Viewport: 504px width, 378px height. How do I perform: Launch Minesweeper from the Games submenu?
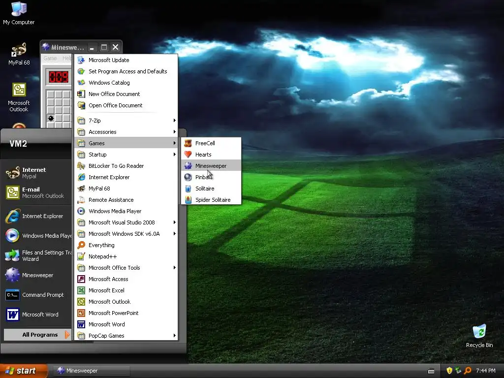point(211,166)
